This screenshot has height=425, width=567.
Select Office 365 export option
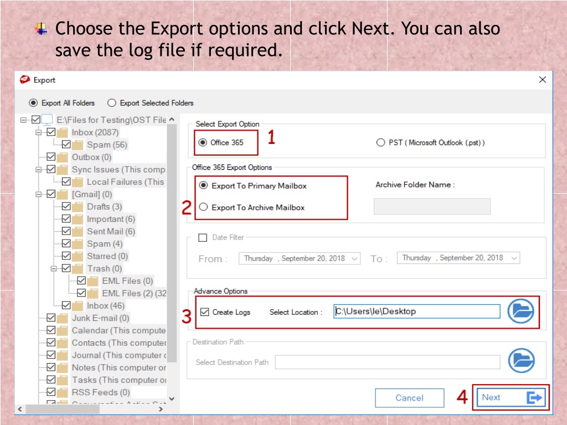coord(203,142)
